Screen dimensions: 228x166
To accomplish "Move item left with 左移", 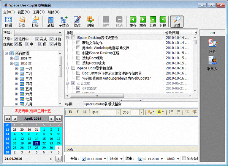I will [133, 22].
